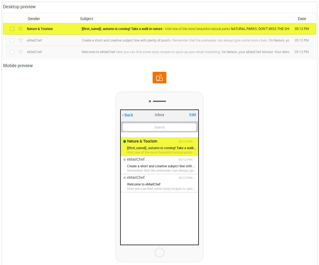Click the Sender column header

click(x=34, y=19)
